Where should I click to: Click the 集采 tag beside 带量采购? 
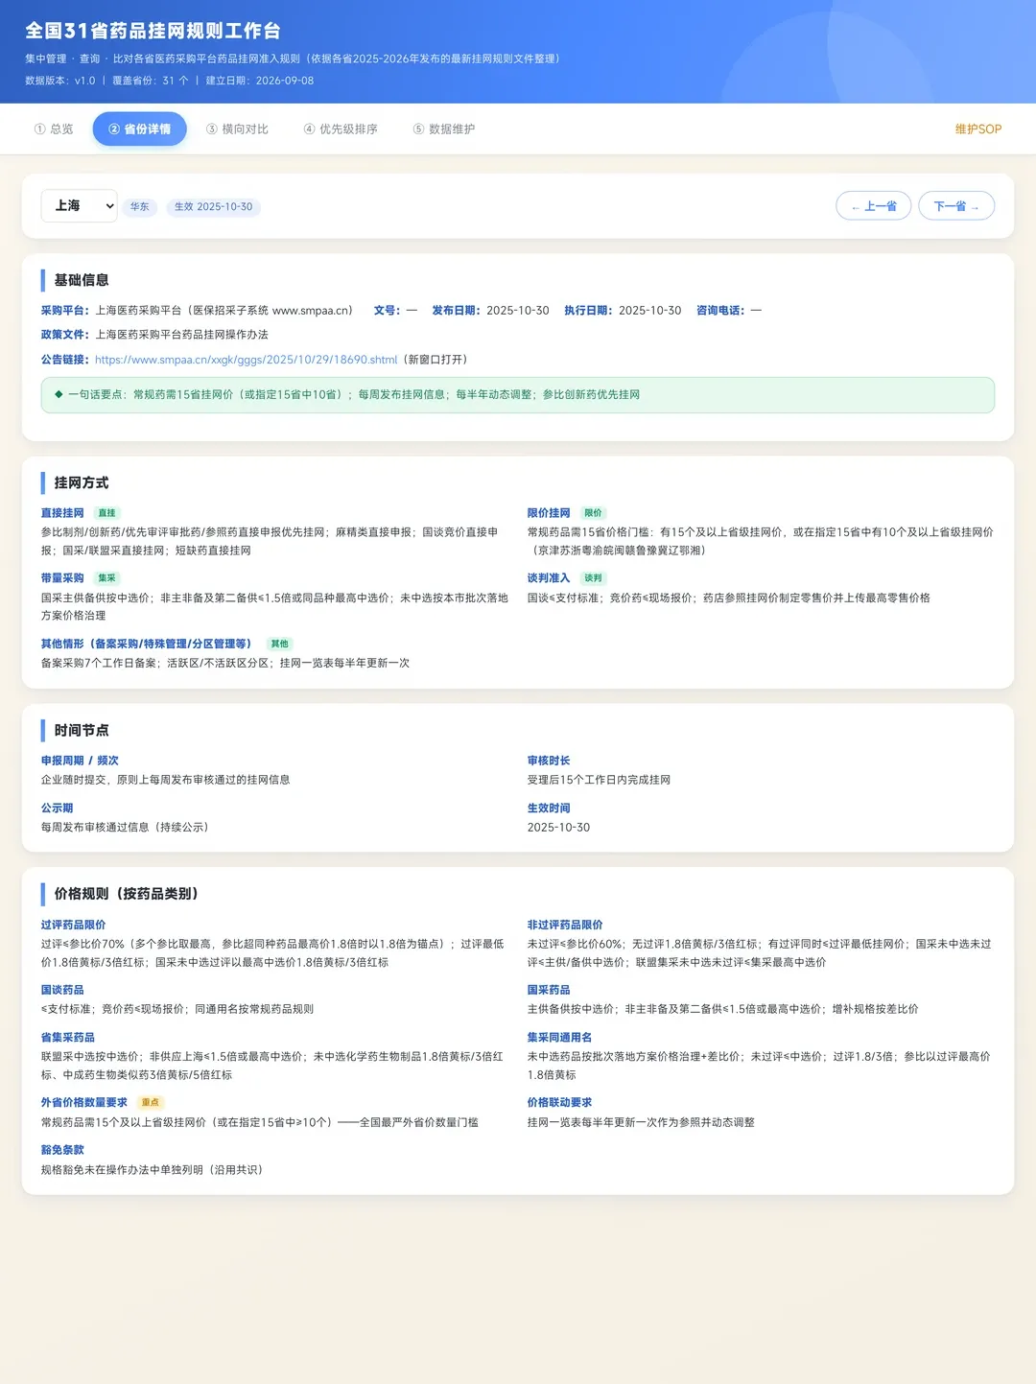click(106, 578)
